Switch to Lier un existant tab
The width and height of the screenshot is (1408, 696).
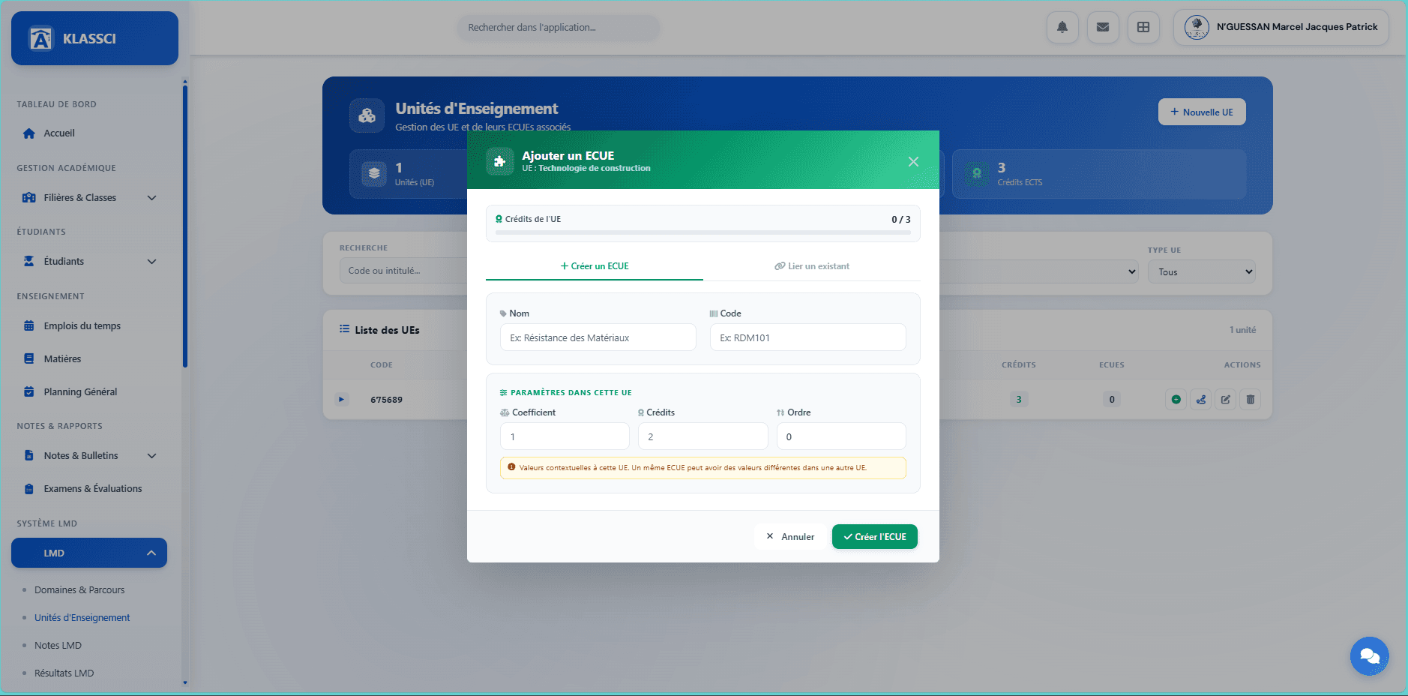tap(812, 266)
